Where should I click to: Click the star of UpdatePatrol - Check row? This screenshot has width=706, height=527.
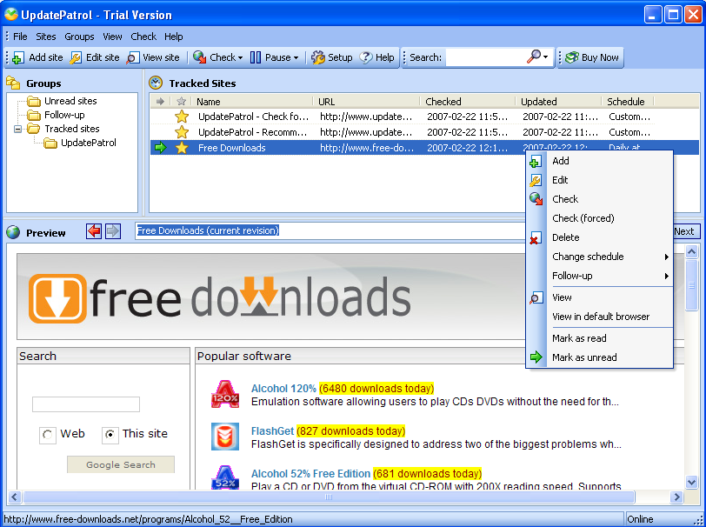coord(182,117)
